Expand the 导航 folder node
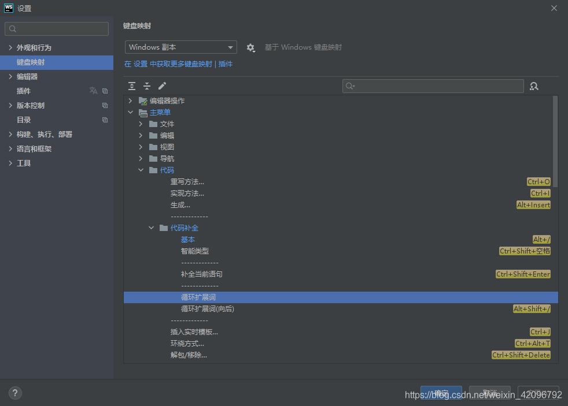568x406 pixels. (141, 159)
